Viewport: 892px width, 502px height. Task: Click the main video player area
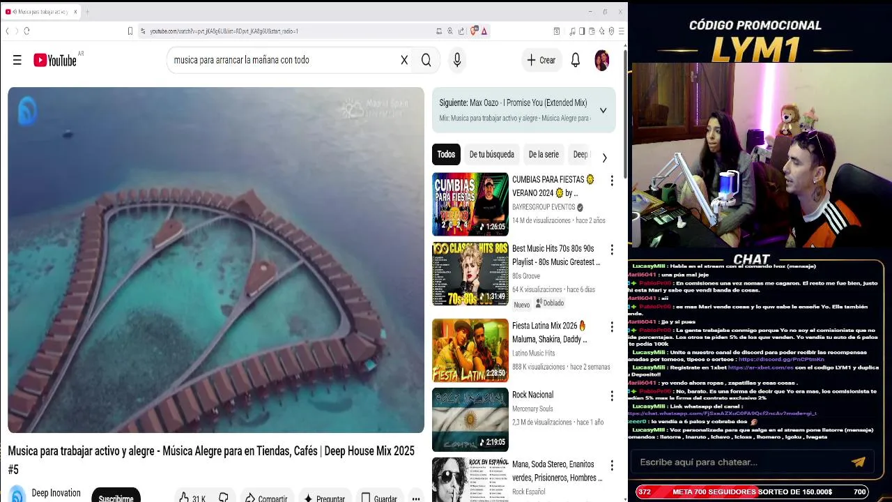pyautogui.click(x=216, y=260)
